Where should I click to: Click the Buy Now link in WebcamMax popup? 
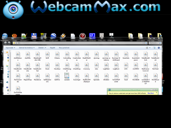[x=151, y=93]
